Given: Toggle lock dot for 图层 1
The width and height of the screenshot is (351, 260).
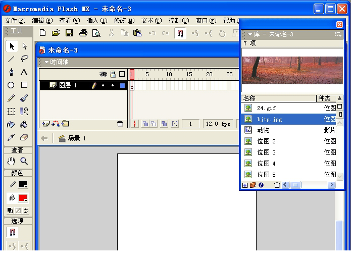Looking at the screenshot, I should [113, 85].
